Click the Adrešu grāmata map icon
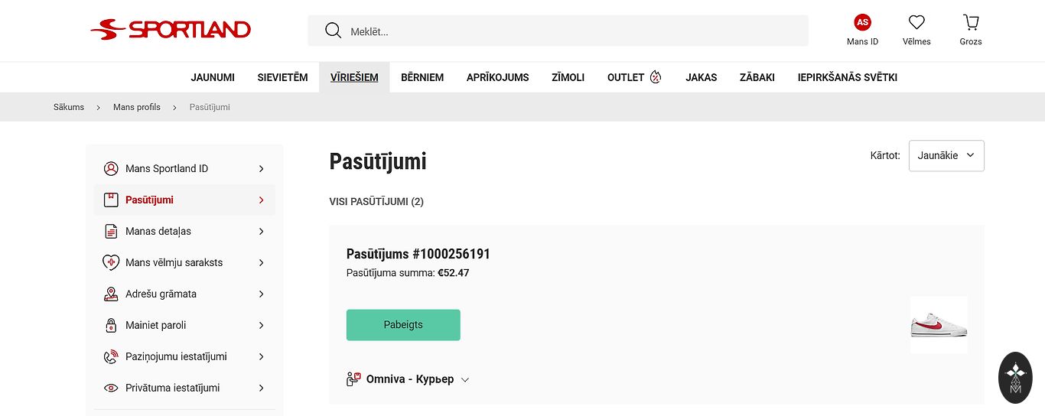This screenshot has width=1045, height=416. [111, 294]
